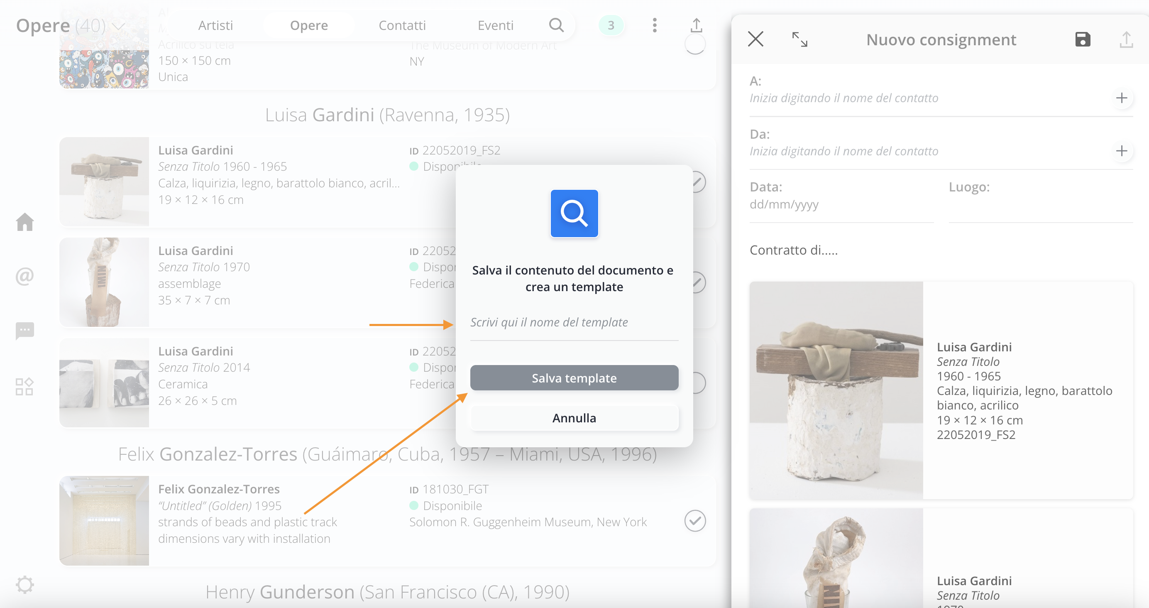Open settings gear in sidebar
This screenshot has height=608, width=1149.
coord(25,584)
